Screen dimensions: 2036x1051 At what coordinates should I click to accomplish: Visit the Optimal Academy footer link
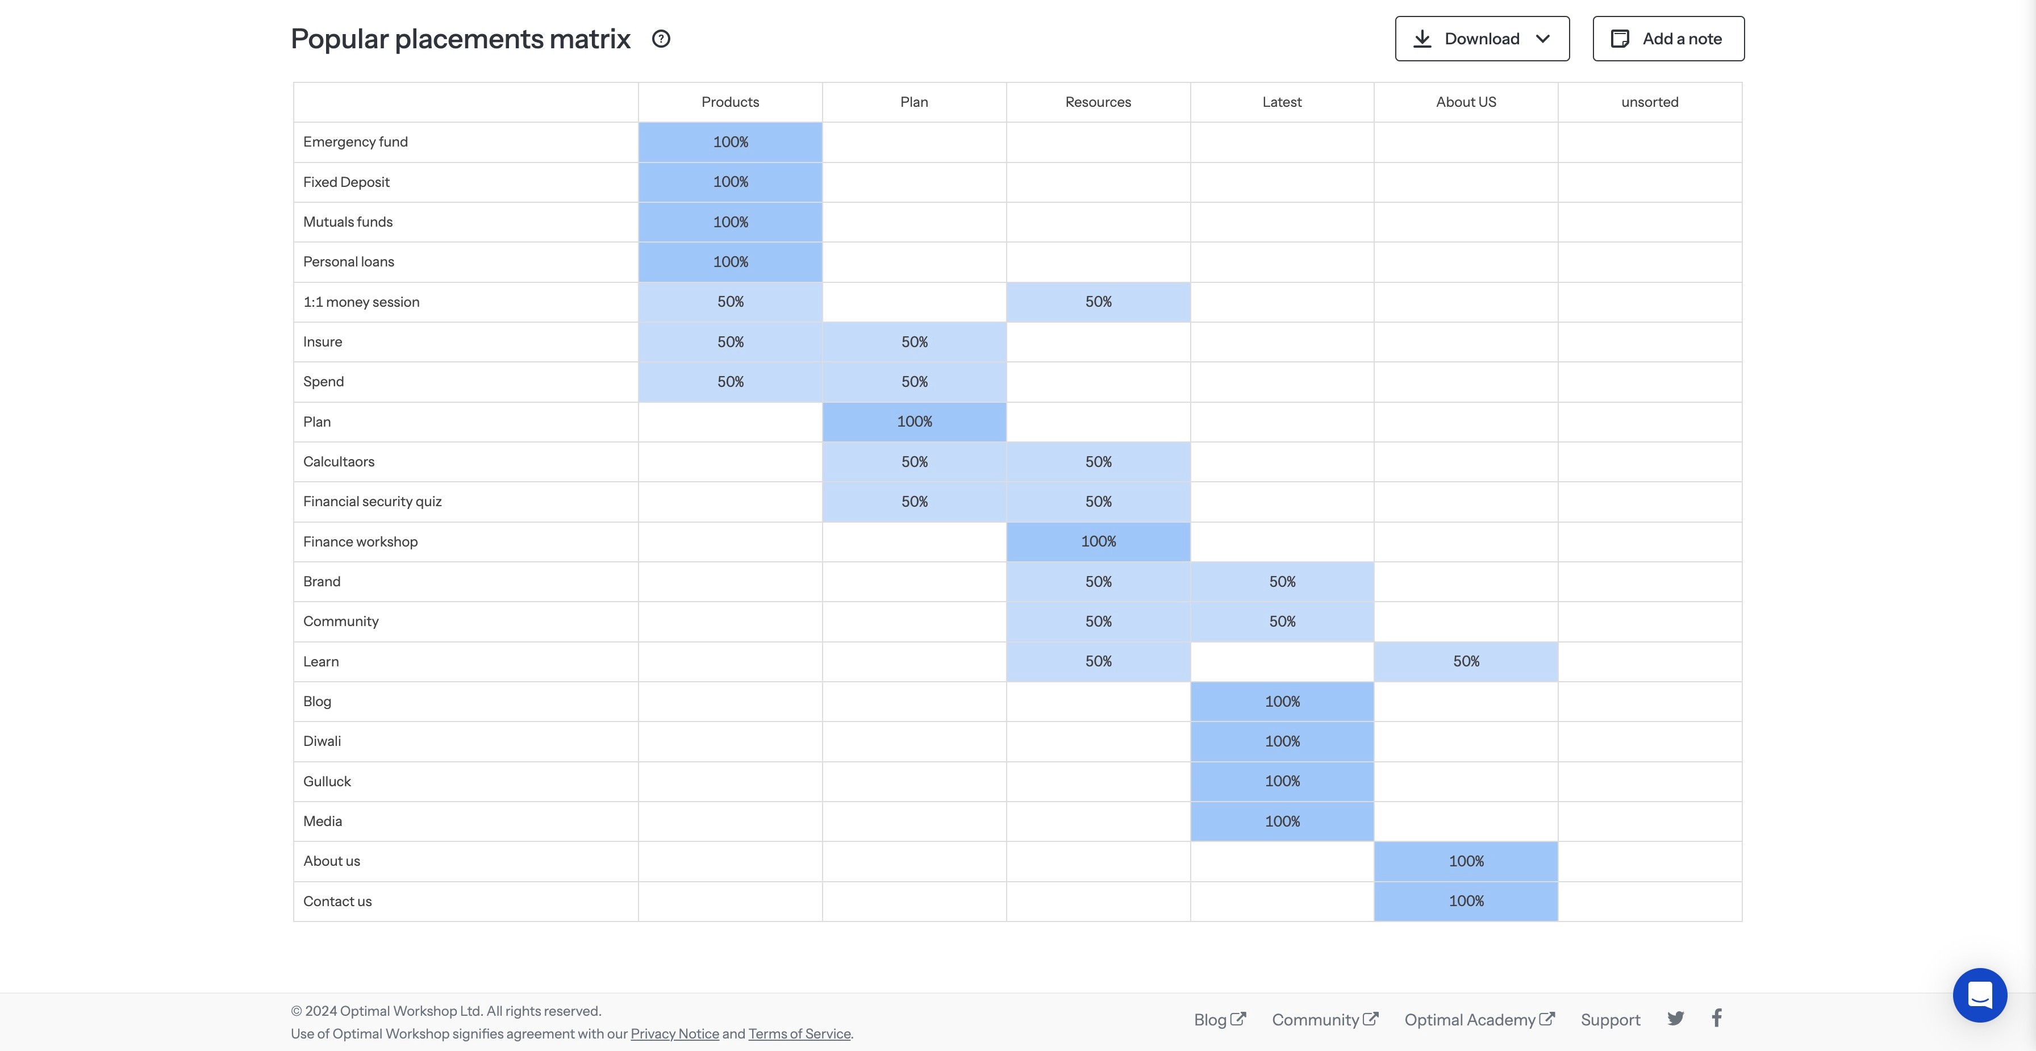pyautogui.click(x=1478, y=1019)
